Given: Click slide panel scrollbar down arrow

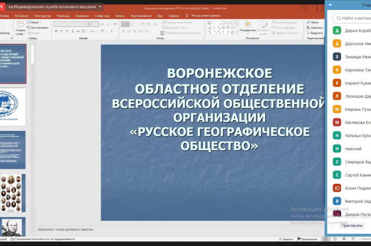Looking at the screenshot, I should (x=32, y=235).
